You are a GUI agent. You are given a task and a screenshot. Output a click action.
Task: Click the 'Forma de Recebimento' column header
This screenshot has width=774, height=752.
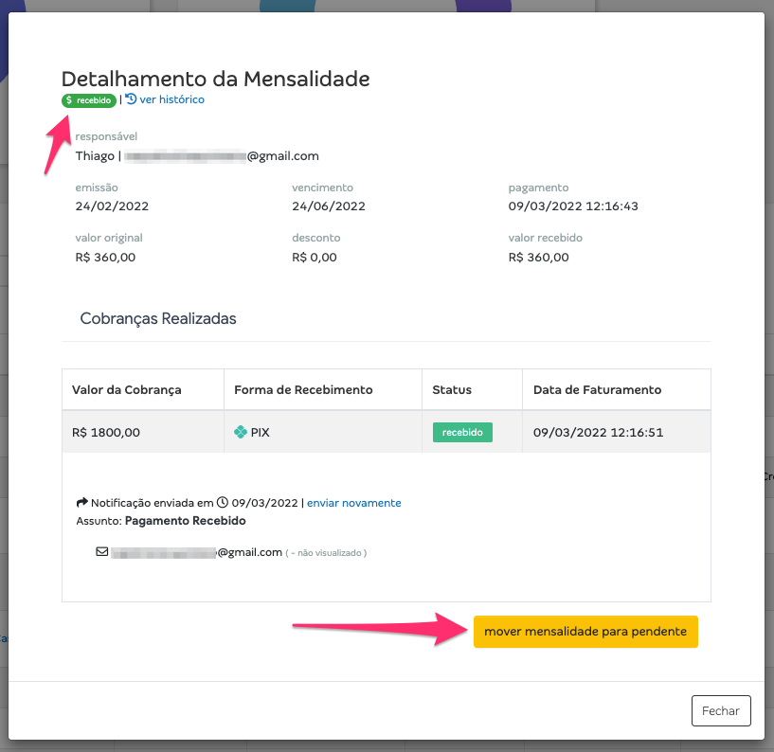[303, 390]
